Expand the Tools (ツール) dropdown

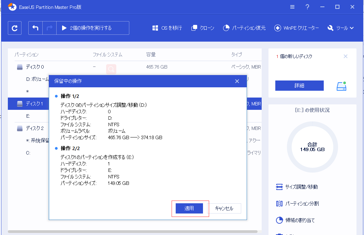point(341,28)
